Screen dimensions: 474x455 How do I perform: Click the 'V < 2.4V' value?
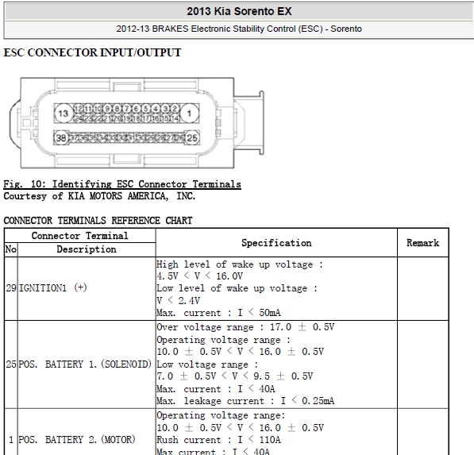(x=178, y=301)
